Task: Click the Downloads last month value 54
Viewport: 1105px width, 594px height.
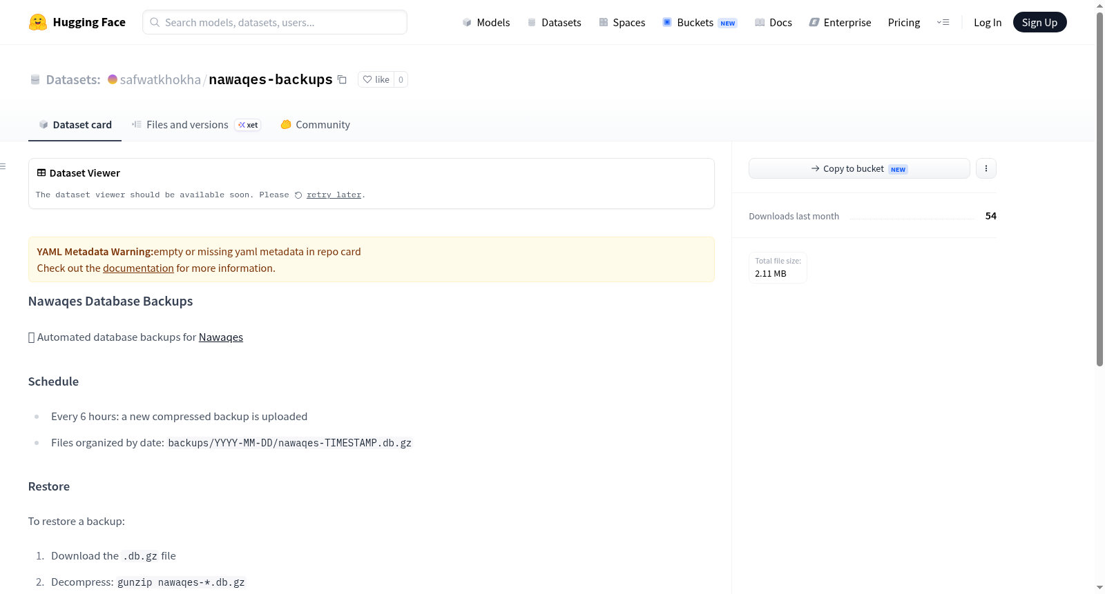Action: pyautogui.click(x=990, y=216)
